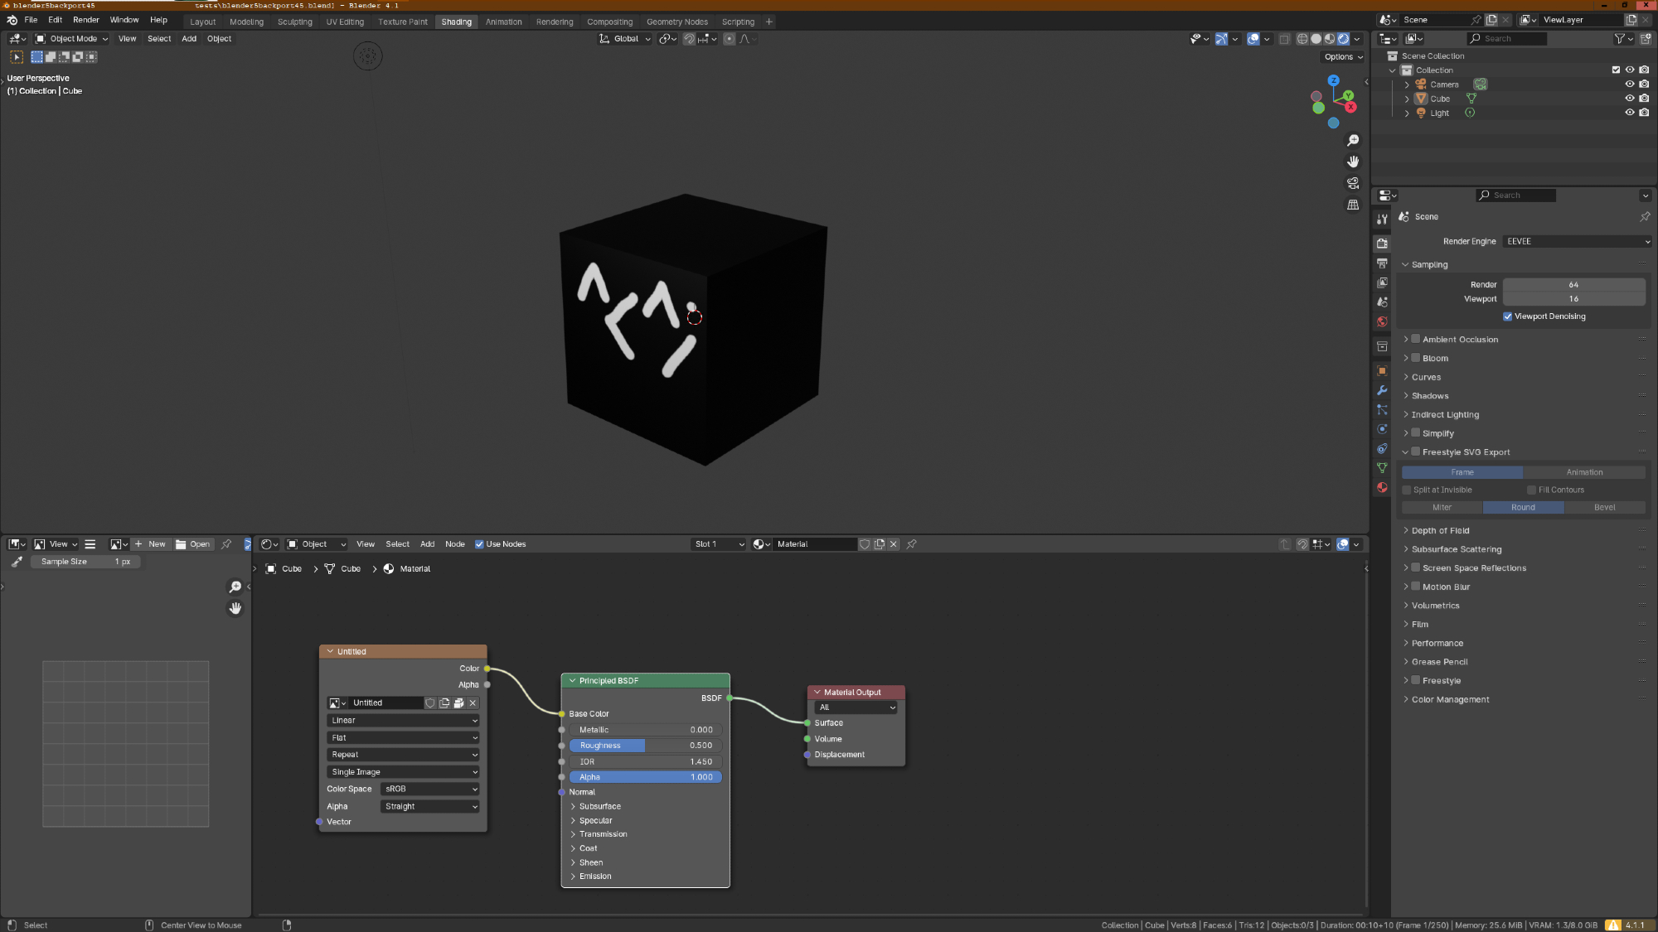The image size is (1658, 932).
Task: Open the Material properties tab icon
Action: (x=1382, y=488)
